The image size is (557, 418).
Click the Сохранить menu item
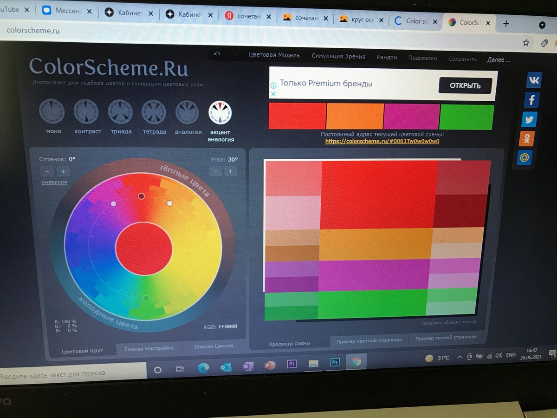click(x=462, y=59)
